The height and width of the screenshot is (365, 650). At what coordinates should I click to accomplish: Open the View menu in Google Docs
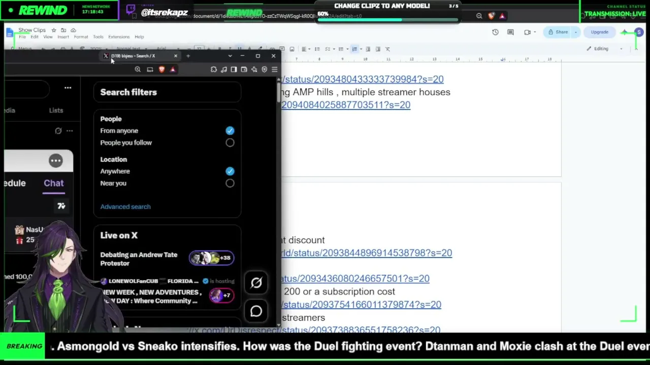pyautogui.click(x=48, y=37)
